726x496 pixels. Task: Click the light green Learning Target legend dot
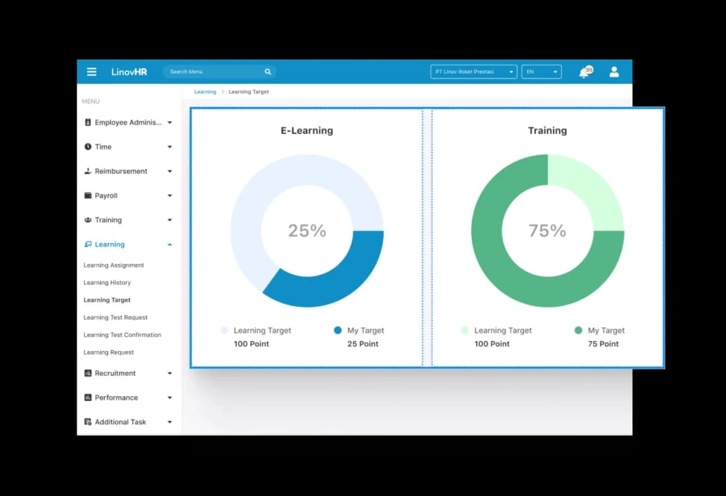(465, 330)
